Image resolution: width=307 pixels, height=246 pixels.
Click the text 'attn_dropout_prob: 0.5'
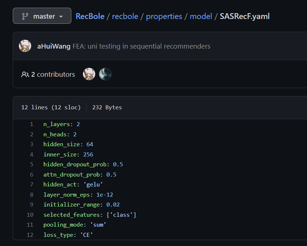tap(80, 175)
